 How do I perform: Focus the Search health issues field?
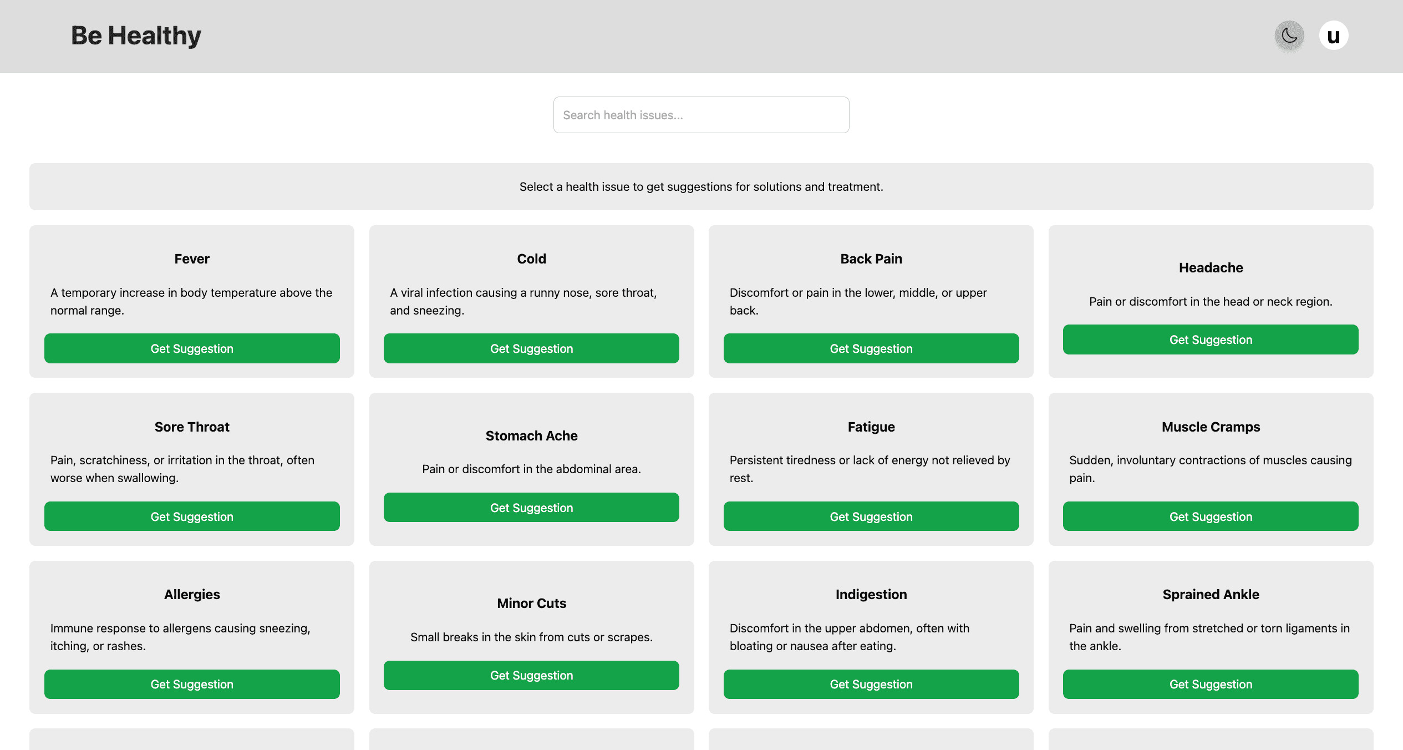(701, 115)
